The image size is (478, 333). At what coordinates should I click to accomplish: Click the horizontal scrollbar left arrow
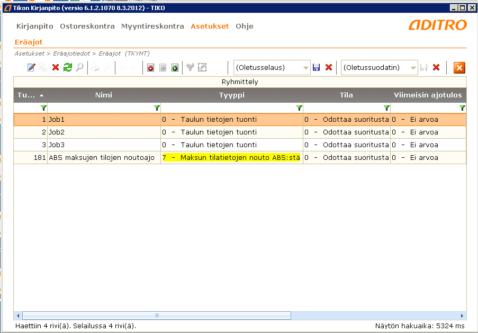[x=18, y=316]
